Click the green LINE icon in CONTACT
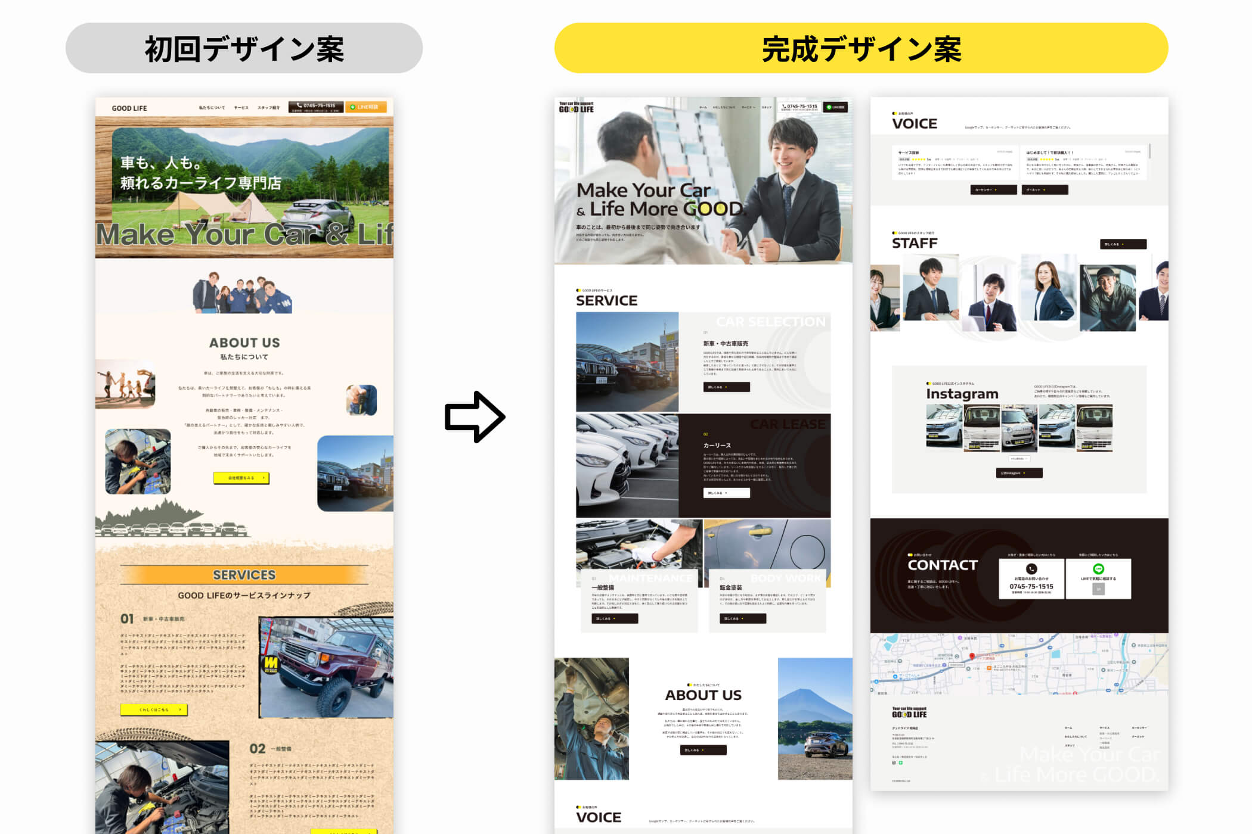 1098,569
